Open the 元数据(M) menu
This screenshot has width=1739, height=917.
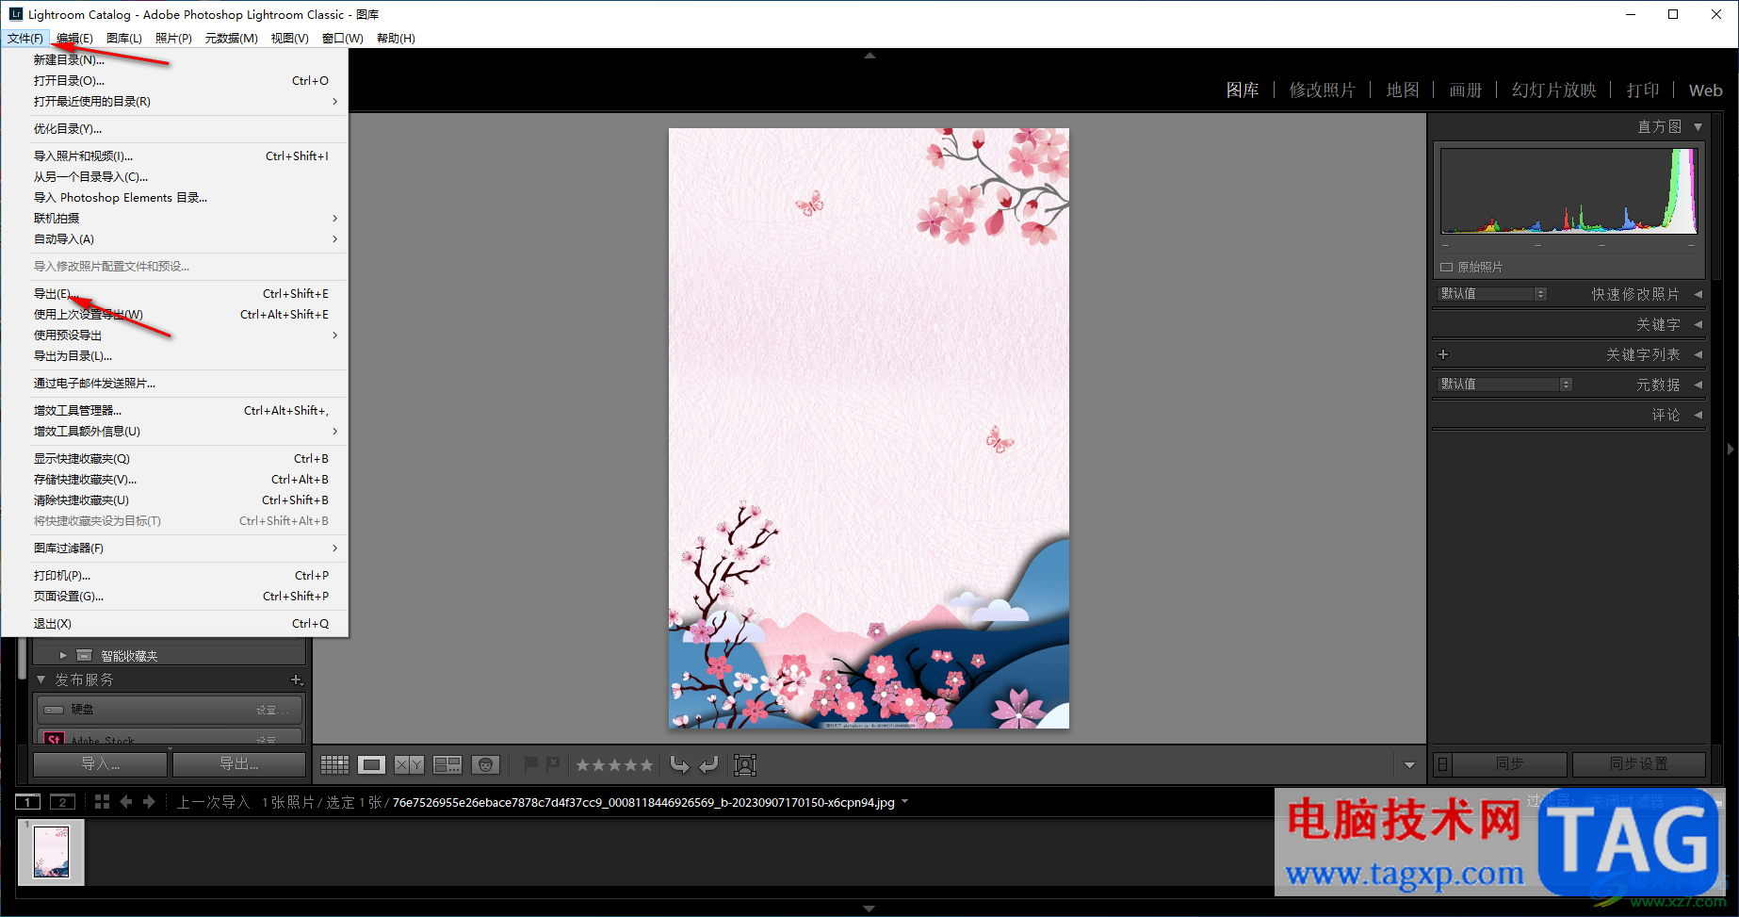[x=232, y=38]
